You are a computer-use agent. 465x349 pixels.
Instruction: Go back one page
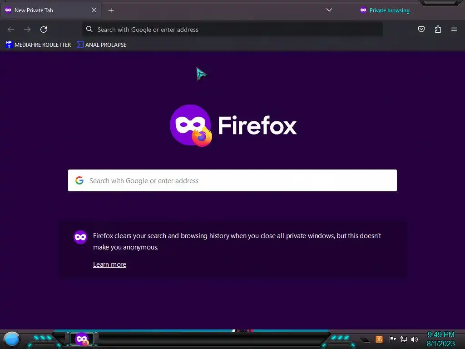click(11, 30)
